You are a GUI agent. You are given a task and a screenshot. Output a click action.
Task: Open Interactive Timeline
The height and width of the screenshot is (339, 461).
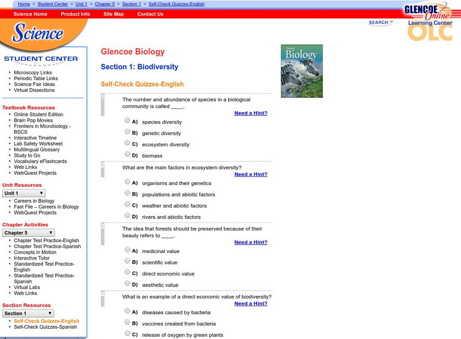point(35,138)
